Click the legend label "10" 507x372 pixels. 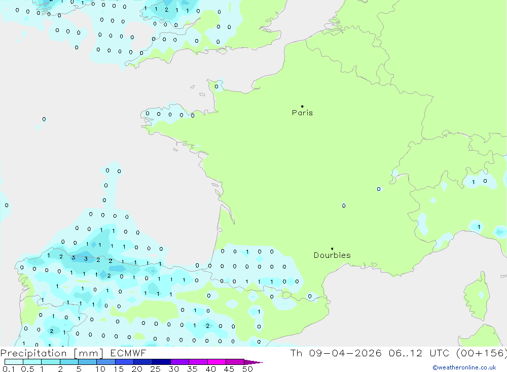click(x=100, y=369)
